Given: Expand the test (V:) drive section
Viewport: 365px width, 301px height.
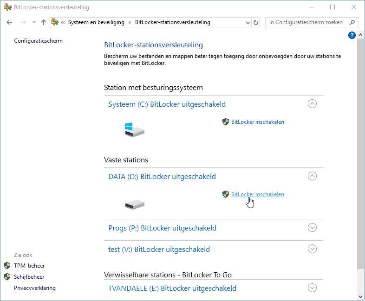Looking at the screenshot, I should 312,249.
